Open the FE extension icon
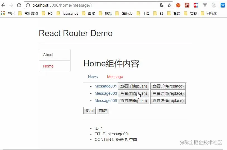Image resolution: width=227 pixels, height=150 pixels. tap(196, 5)
